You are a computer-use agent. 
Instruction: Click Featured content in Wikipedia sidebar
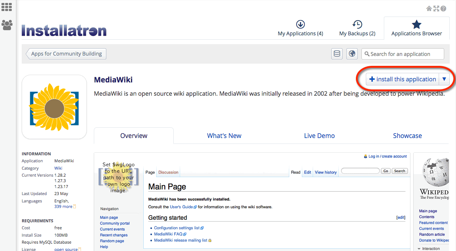click(x=434, y=223)
